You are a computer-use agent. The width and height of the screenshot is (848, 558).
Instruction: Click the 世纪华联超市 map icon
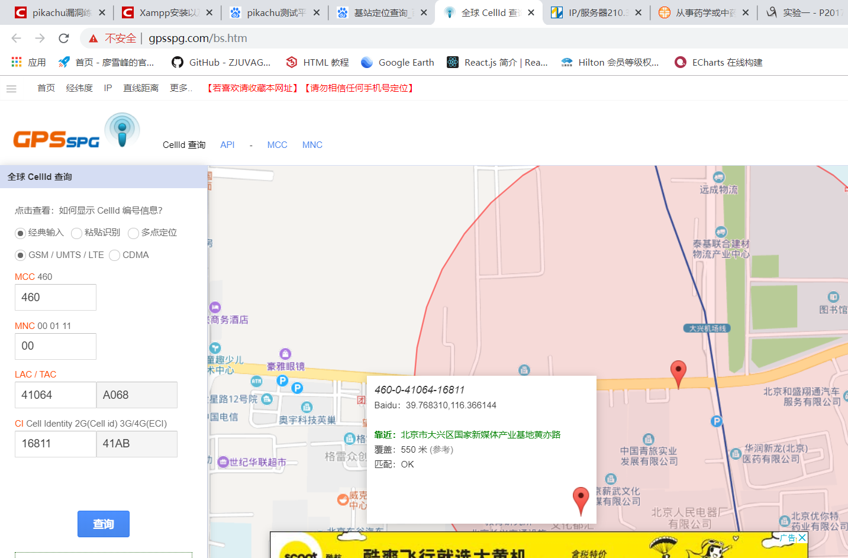[223, 462]
